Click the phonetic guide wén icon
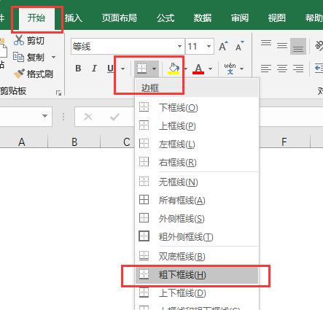This screenshot has width=323, height=310. [230, 69]
